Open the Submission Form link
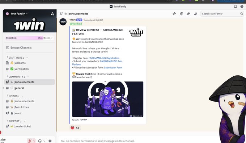This screenshot has width=246, height=143. [x=113, y=68]
